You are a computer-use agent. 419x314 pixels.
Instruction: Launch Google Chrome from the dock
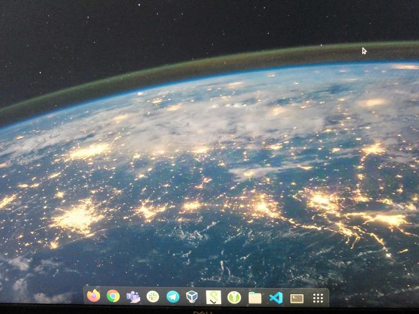113,296
